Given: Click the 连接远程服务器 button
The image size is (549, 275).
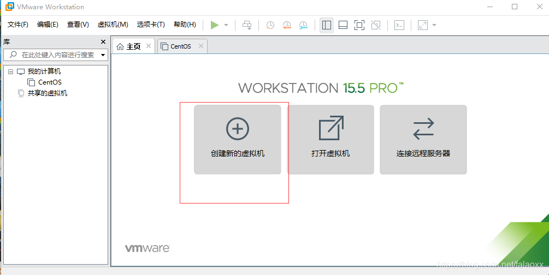Looking at the screenshot, I should [423, 139].
